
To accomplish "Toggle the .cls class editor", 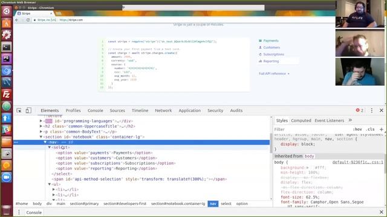I will click(x=371, y=129).
